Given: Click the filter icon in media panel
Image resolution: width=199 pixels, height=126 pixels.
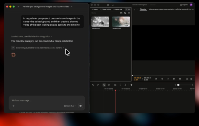Looking at the screenshot, I should [129, 13].
